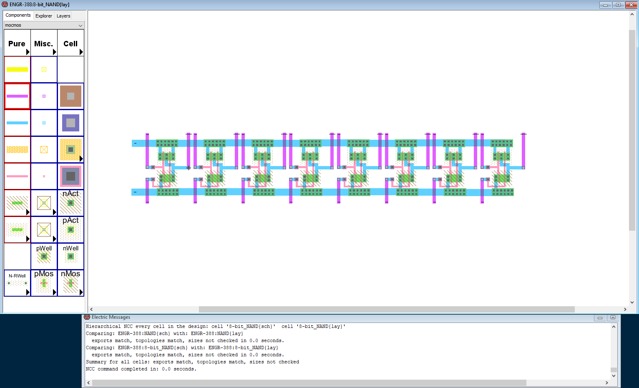This screenshot has height=388, width=639.
Task: Maximize the Electric Messages window
Action: pyautogui.click(x=613, y=317)
